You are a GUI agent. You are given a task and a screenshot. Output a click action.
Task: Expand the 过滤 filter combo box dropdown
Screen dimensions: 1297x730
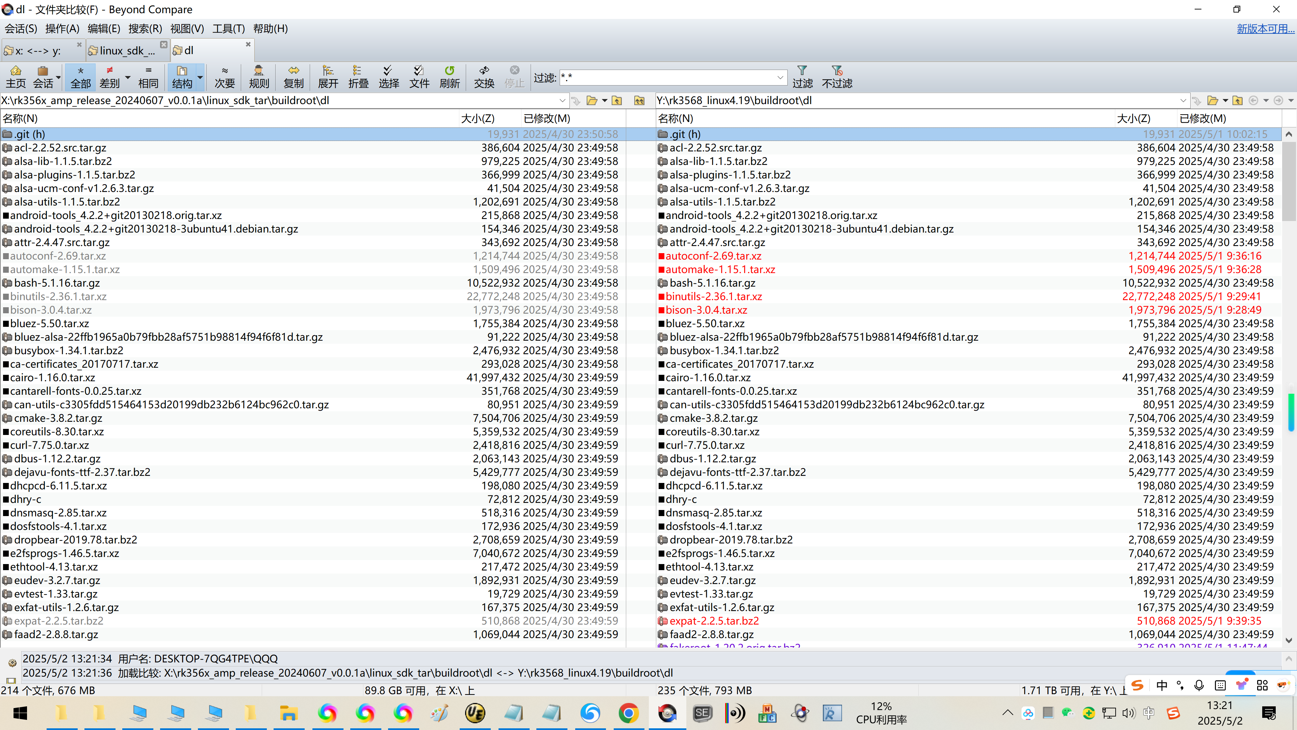[780, 78]
